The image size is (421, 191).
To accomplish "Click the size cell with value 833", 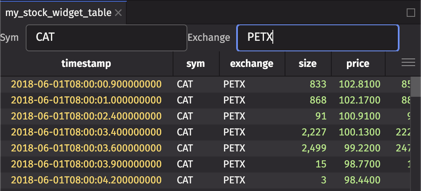I will tap(317, 84).
